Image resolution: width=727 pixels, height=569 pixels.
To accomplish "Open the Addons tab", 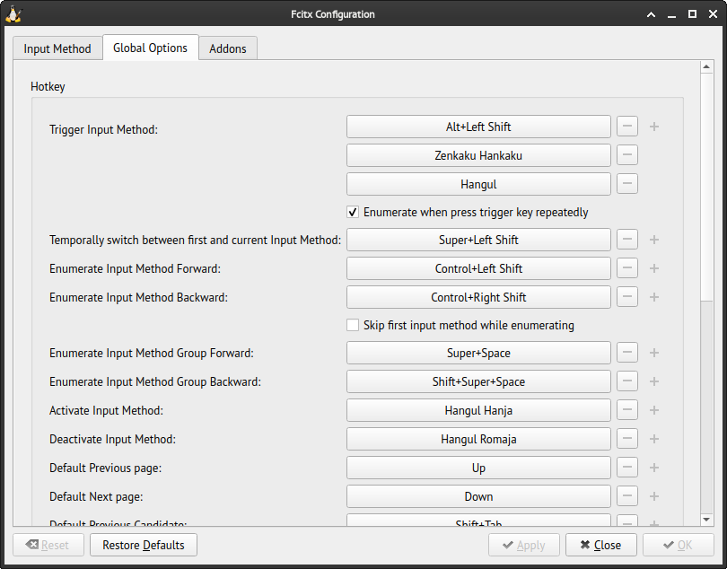I will click(x=227, y=48).
